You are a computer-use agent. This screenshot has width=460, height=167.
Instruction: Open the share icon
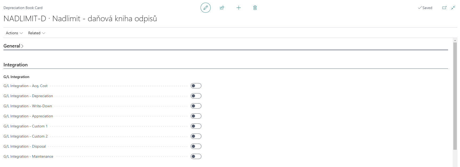click(222, 8)
